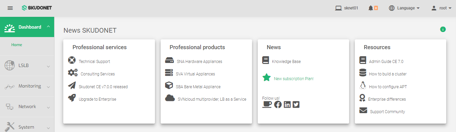Viewport: 456px width, 132px height.
Task: Expand the Network menu chevron
Action: [x=48, y=107]
